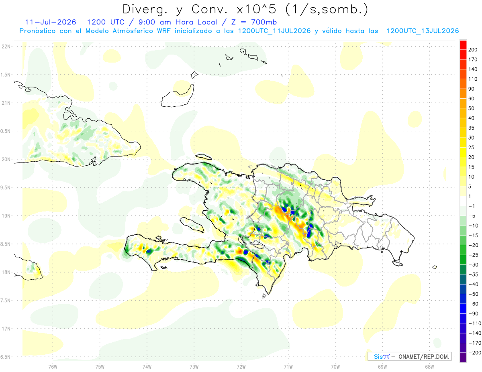Click the '18N' latitude label
The width and height of the screenshot is (482, 372).
(x=6, y=272)
